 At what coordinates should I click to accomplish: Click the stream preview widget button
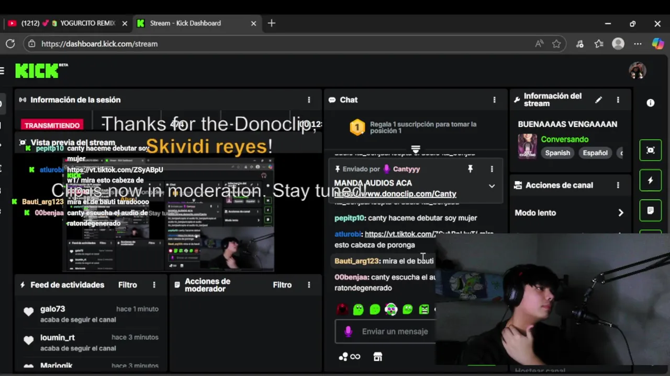click(x=651, y=150)
